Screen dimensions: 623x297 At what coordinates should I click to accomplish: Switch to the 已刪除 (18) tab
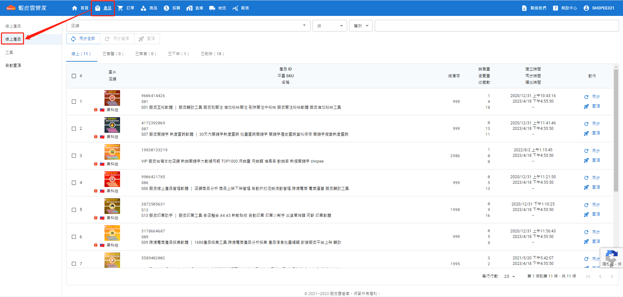click(x=212, y=54)
